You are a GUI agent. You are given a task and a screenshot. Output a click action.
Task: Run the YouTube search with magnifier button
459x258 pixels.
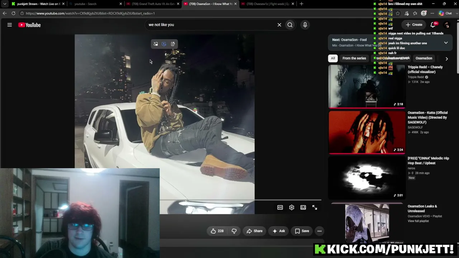pos(290,25)
